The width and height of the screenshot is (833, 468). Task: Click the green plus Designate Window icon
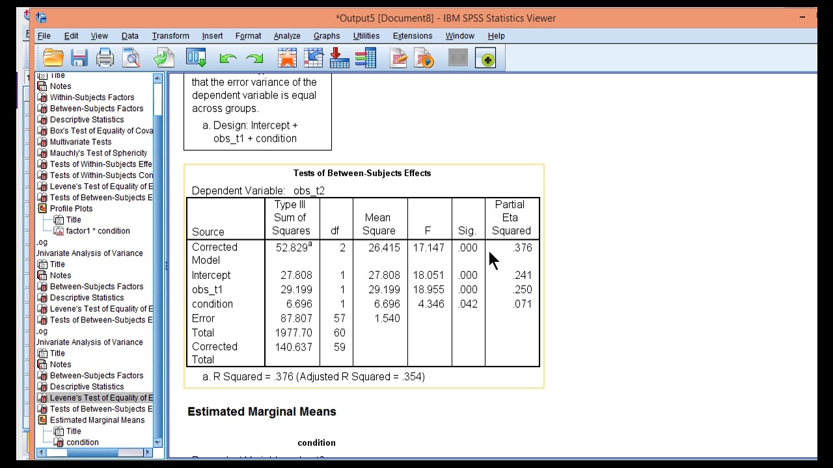point(485,59)
